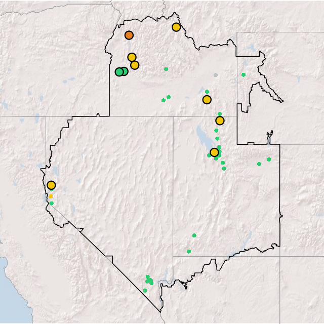The image size is (324, 324).
Task: Select small green dot below the small yellow dot
Action: [51, 203]
